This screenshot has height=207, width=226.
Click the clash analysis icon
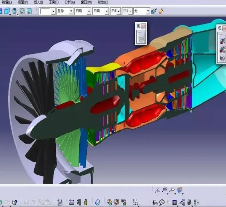[110, 202]
